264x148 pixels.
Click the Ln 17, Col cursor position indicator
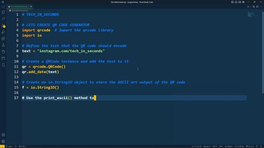click(x=196, y=146)
